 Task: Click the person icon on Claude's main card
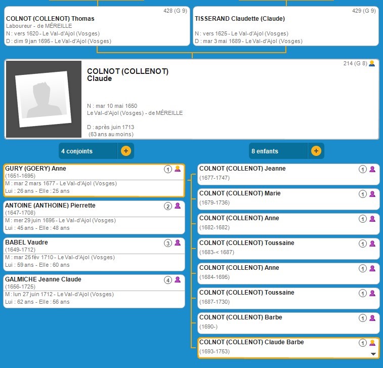372,64
